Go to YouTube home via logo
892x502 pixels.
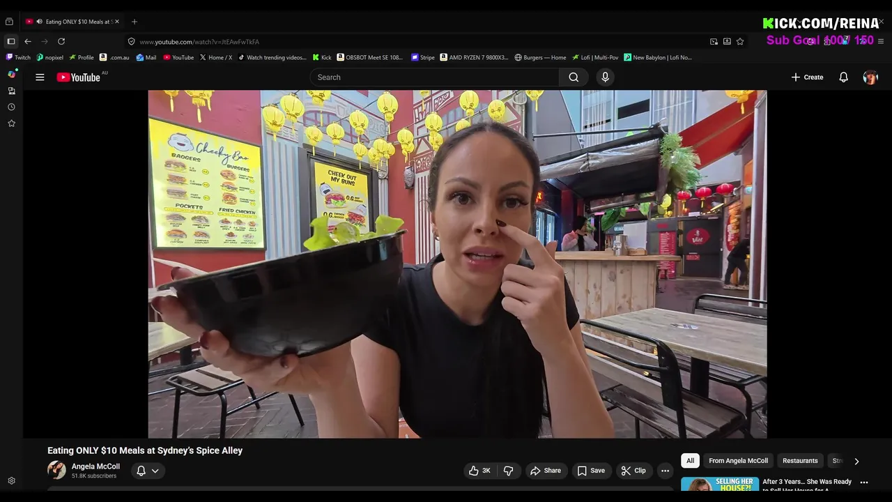(x=79, y=77)
